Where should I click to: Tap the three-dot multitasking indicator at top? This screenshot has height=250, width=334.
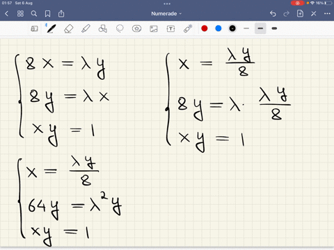(x=167, y=3)
